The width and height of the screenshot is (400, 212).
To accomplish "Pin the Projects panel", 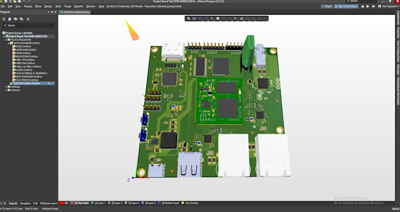I will click(52, 12).
